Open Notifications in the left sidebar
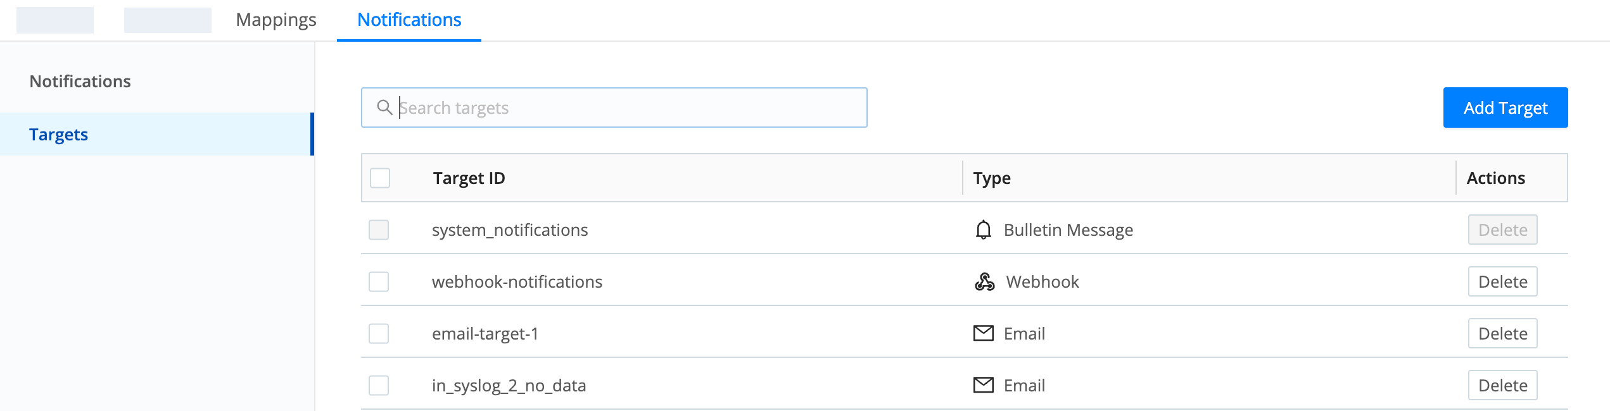1610x411 pixels. coord(80,82)
